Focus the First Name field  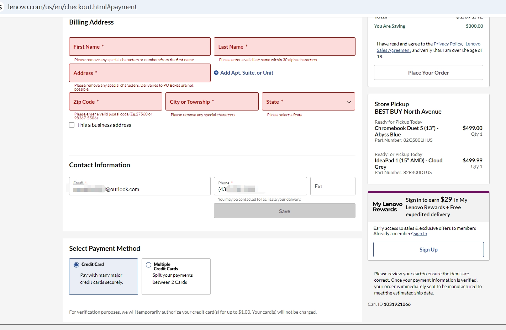(x=140, y=47)
